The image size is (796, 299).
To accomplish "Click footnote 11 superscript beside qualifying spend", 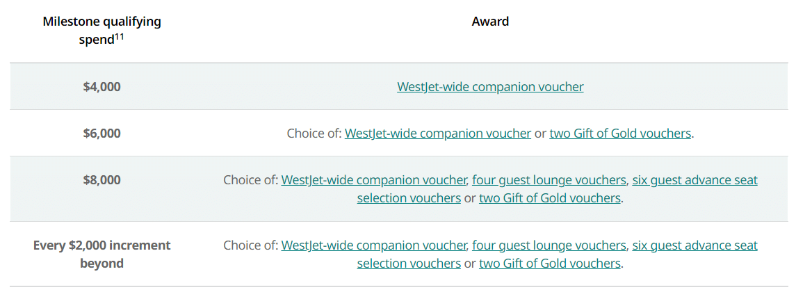I will [119, 36].
